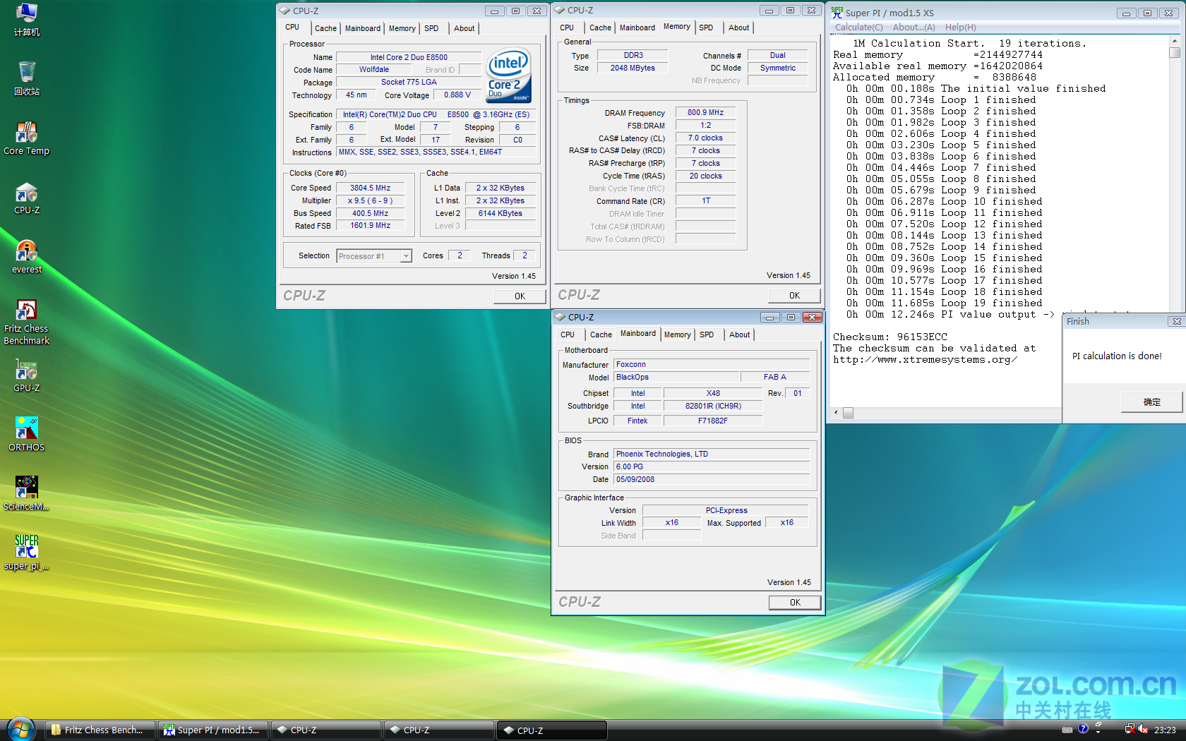Click Super PI horizontal scroll left arrow

[x=837, y=413]
